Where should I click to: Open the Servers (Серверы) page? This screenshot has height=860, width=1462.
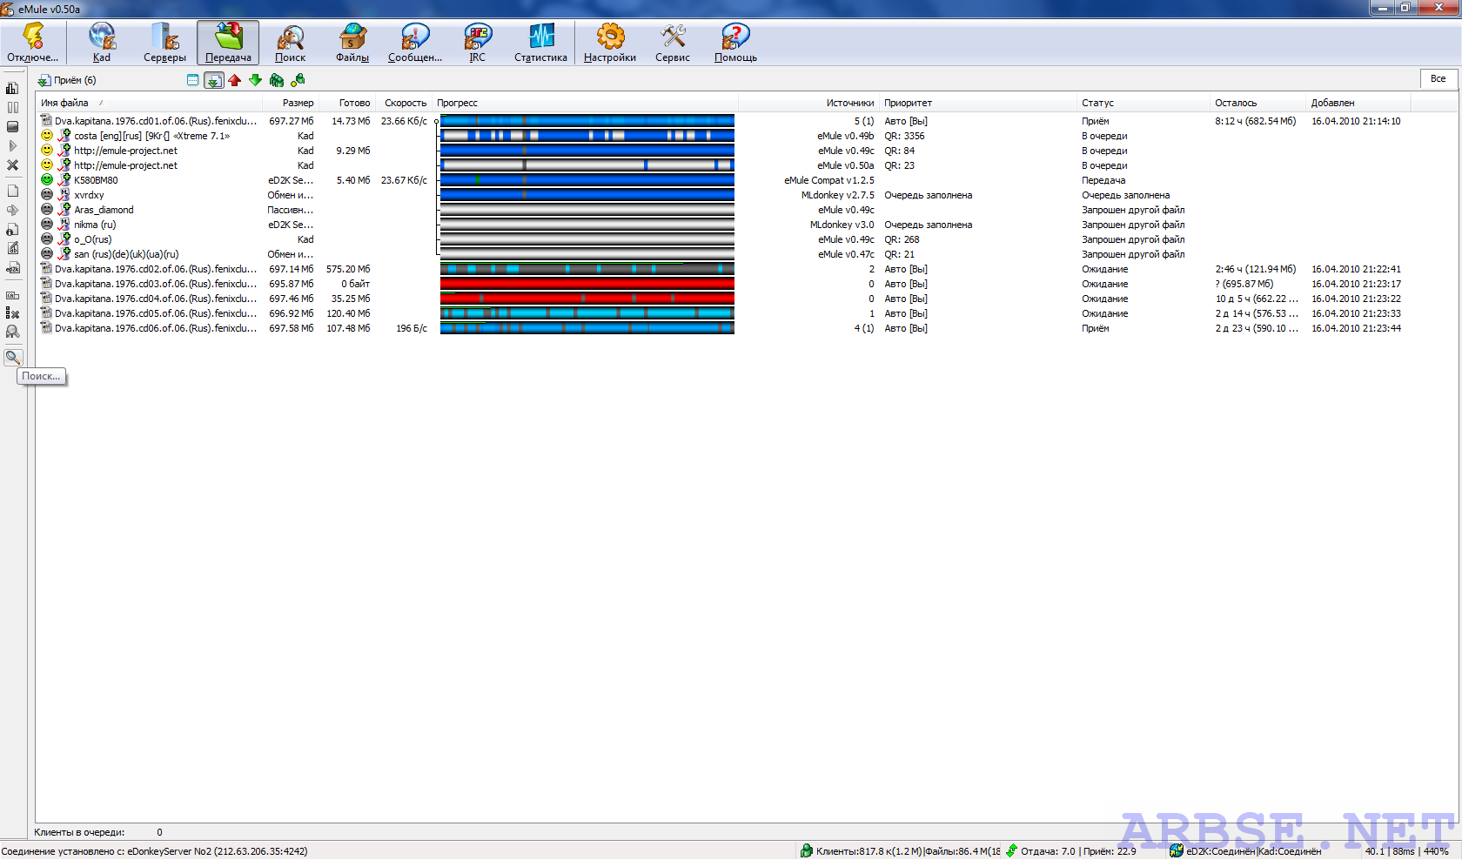point(164,43)
